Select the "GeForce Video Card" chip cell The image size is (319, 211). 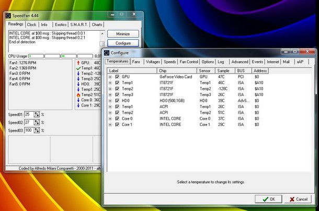(x=176, y=77)
